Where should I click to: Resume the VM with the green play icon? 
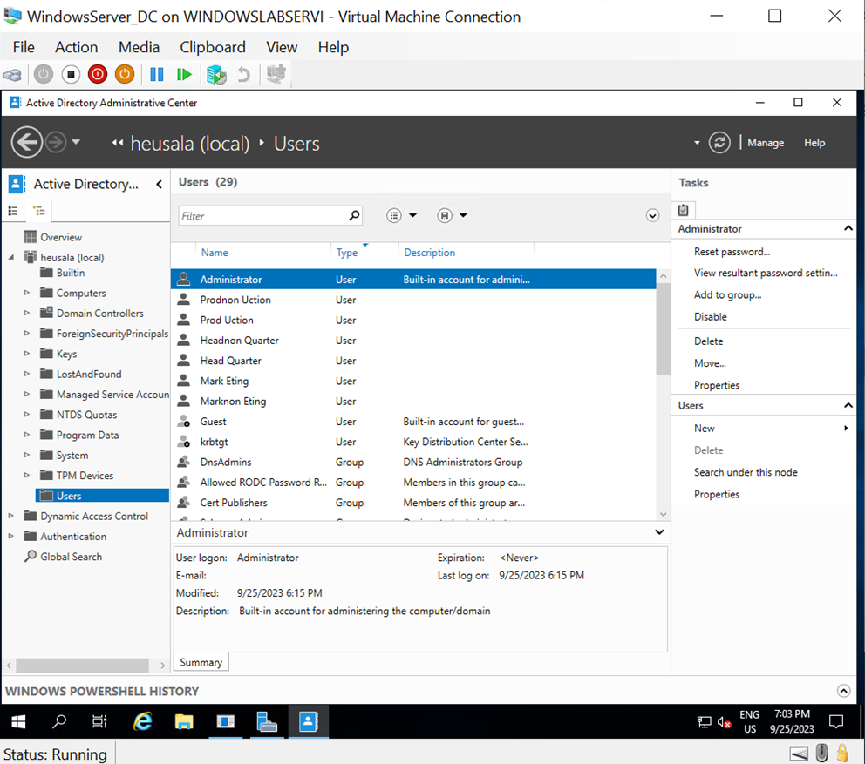tap(184, 74)
